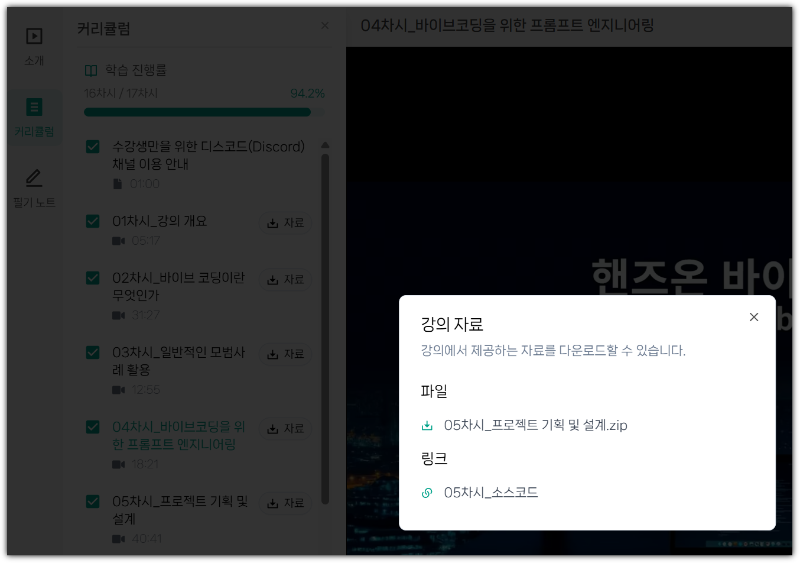Click the link icon beside 05차시_소스코드
Image resolution: width=800 pixels, height=563 pixels.
(x=427, y=493)
